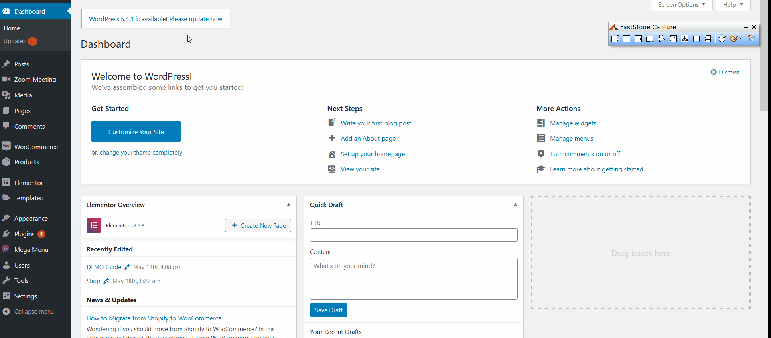Select Capture Scrolling Window icon
Viewport: 771px width, 338px height.
[685, 39]
